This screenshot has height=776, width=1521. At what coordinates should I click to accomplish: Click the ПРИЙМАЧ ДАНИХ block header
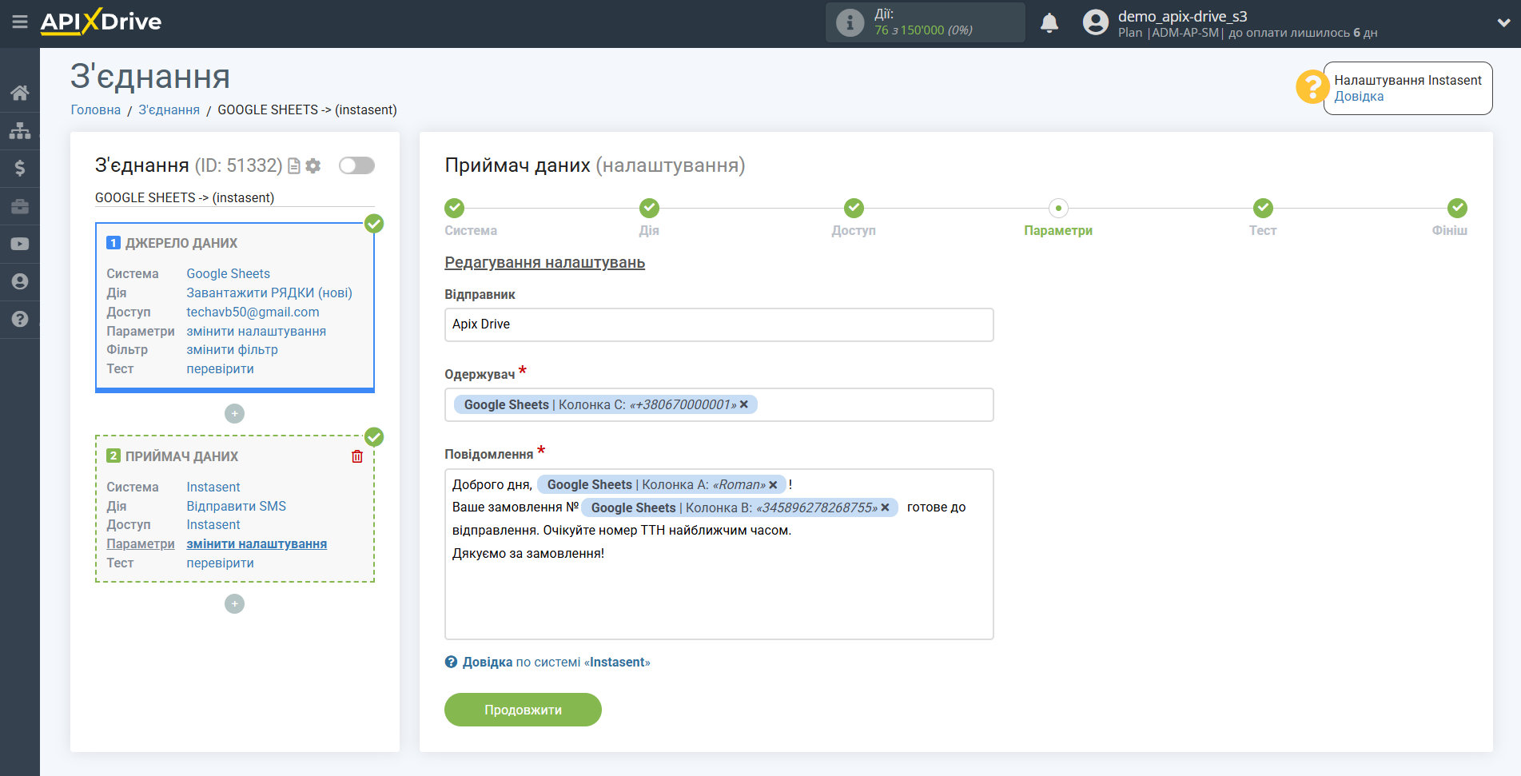click(x=181, y=456)
